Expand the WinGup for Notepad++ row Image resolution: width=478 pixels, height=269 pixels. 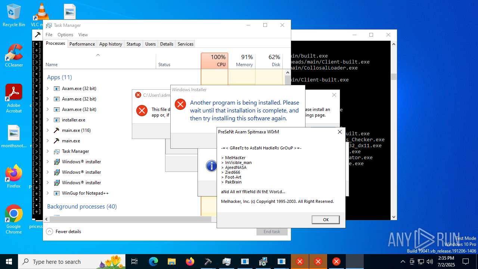point(47,193)
